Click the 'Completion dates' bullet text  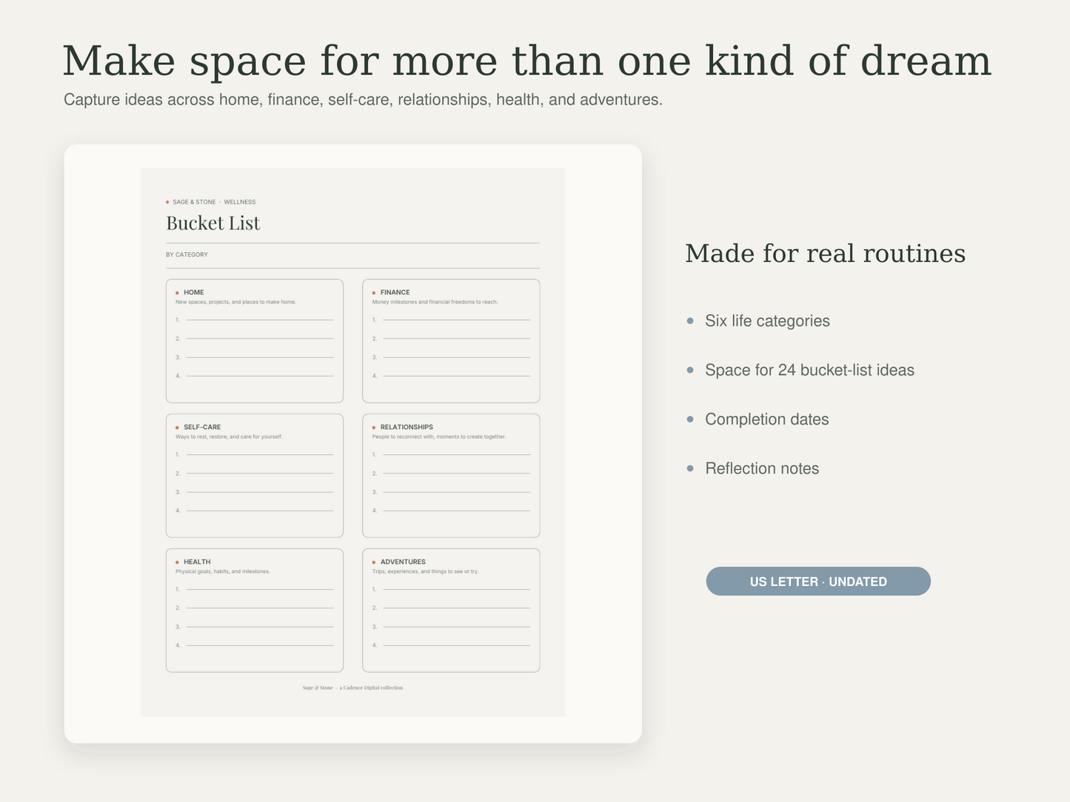766,419
